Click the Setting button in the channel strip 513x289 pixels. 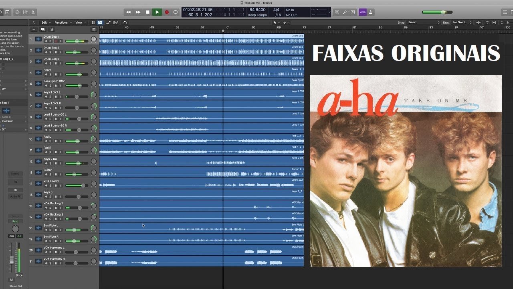pyautogui.click(x=15, y=174)
